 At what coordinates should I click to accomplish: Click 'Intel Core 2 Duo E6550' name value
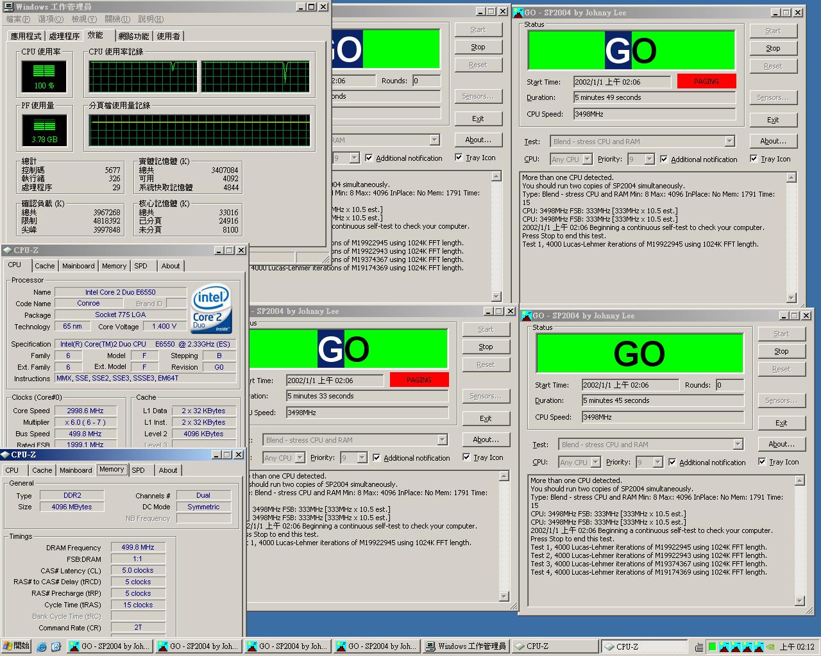[x=121, y=292]
